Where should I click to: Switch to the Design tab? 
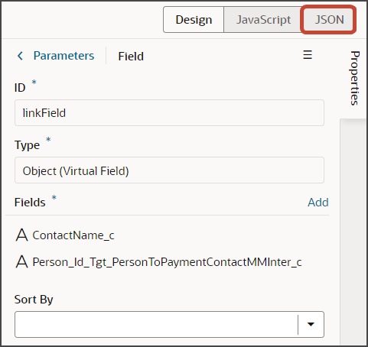pos(194,20)
